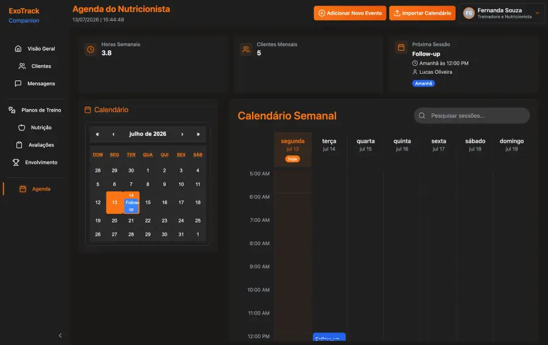Click the orange hoje badge under segunda

[292, 159]
